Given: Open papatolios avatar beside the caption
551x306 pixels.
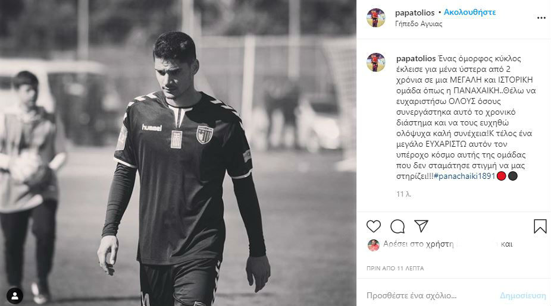Looking at the screenshot, I should 376,62.
